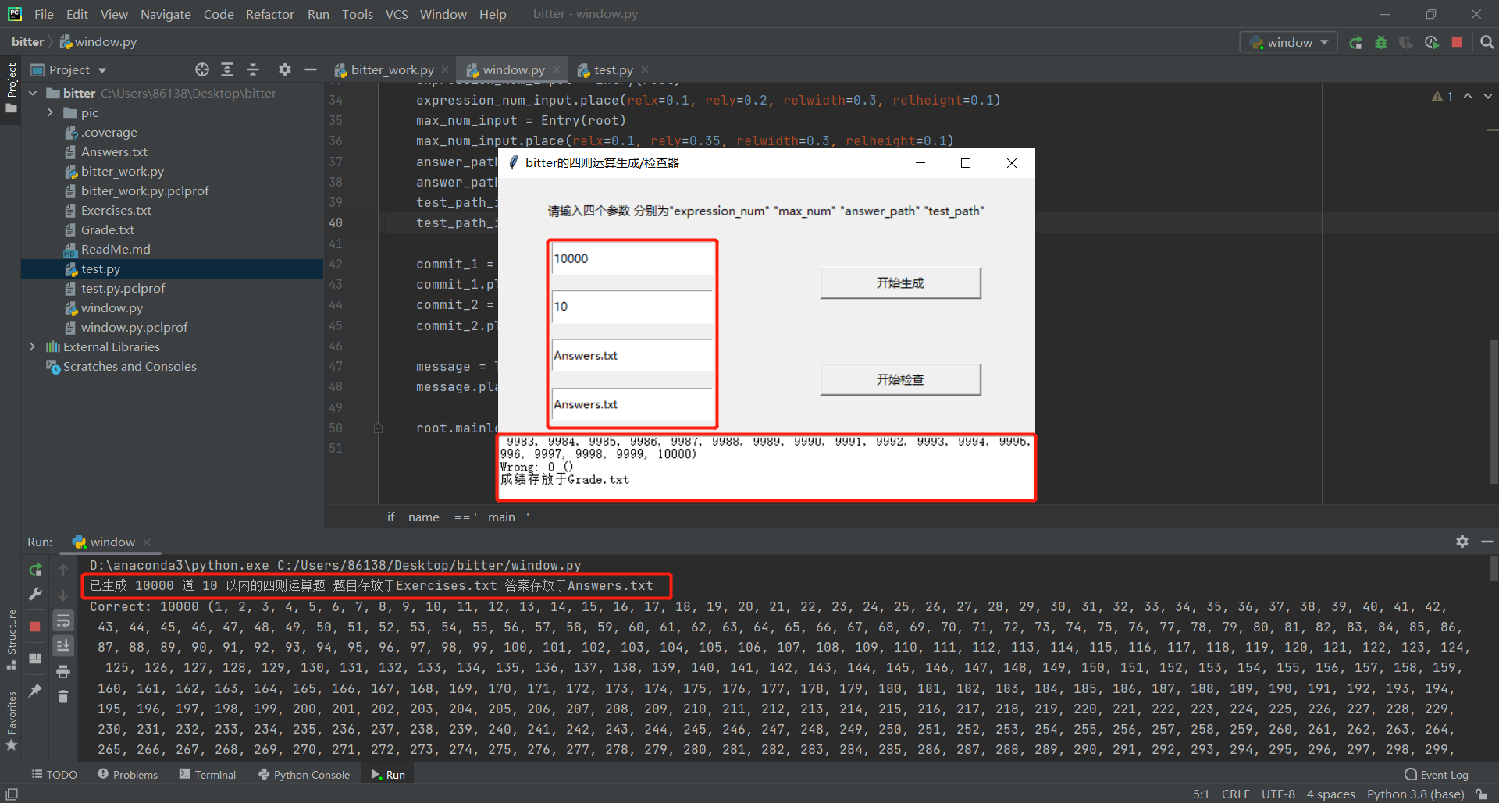Open Project panel settings gear
The image size is (1499, 803).
[285, 69]
